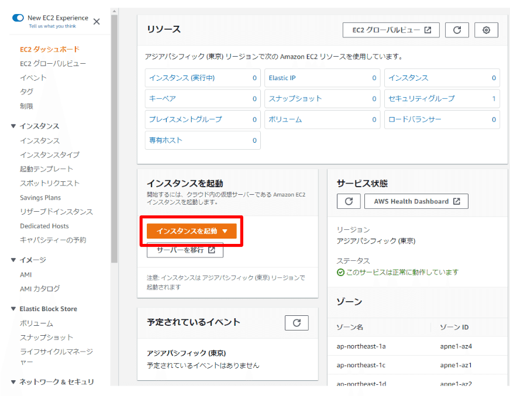Open 起動テンプレート in sidebar
The image size is (510, 396).
[x=46, y=169]
